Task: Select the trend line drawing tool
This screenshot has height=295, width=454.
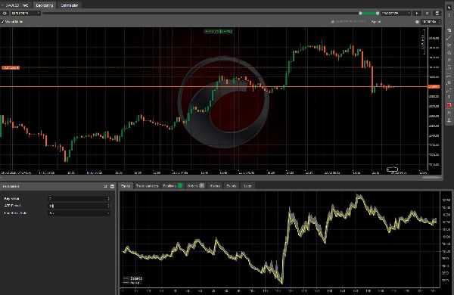Action: (x=449, y=38)
